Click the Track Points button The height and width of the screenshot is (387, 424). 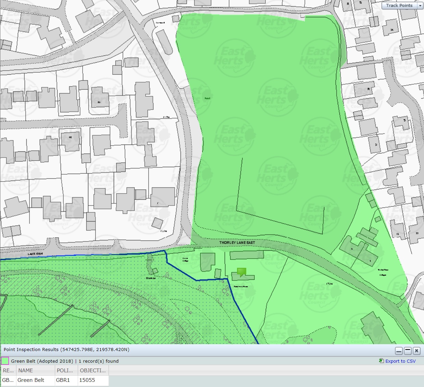(399, 6)
